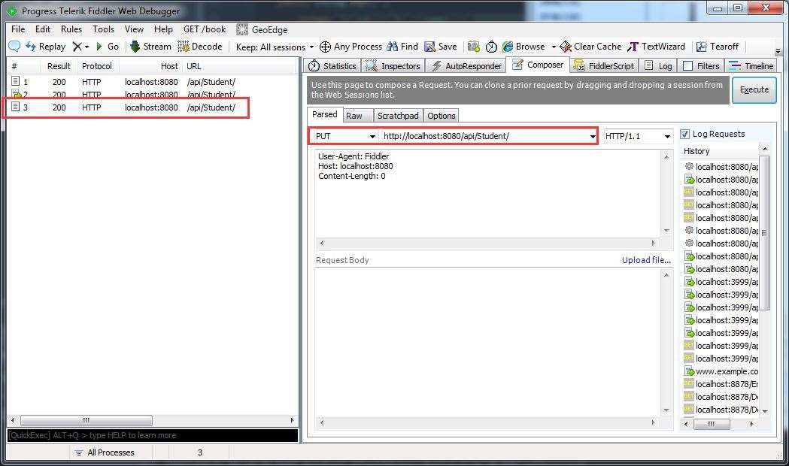This screenshot has width=789, height=466.
Task: Click GET /book menu item
Action: tap(205, 29)
